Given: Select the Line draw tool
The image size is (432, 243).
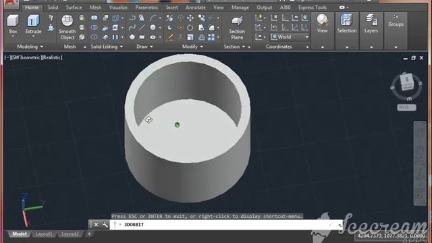Looking at the screenshot, I should [142, 28].
